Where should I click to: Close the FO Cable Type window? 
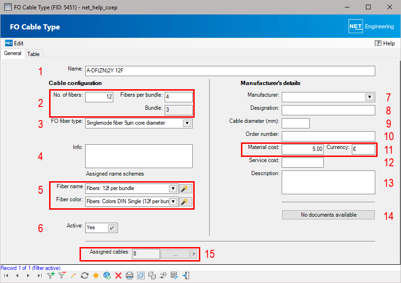(x=389, y=7)
